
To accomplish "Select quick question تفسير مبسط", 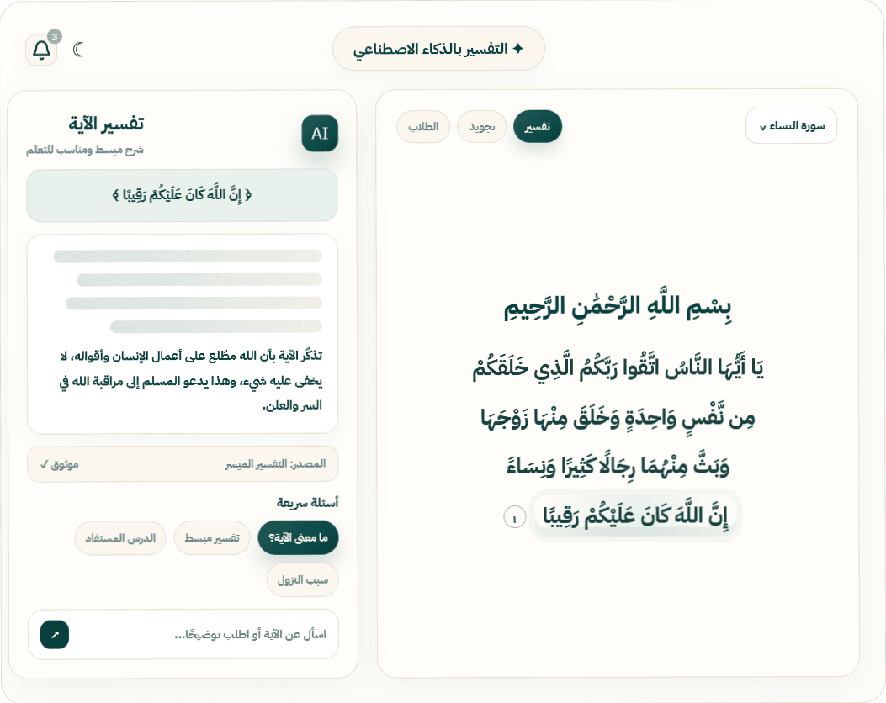I will tap(212, 537).
